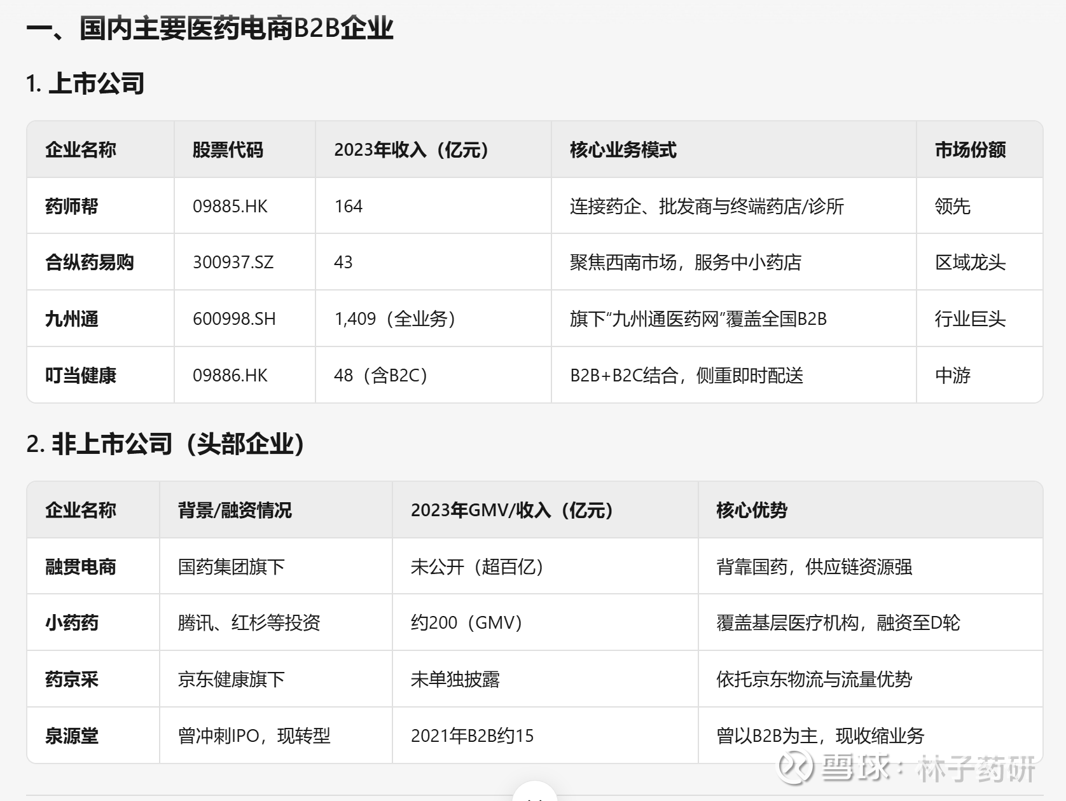
Task: Select the market share cell 中游
Action: pyautogui.click(x=953, y=375)
